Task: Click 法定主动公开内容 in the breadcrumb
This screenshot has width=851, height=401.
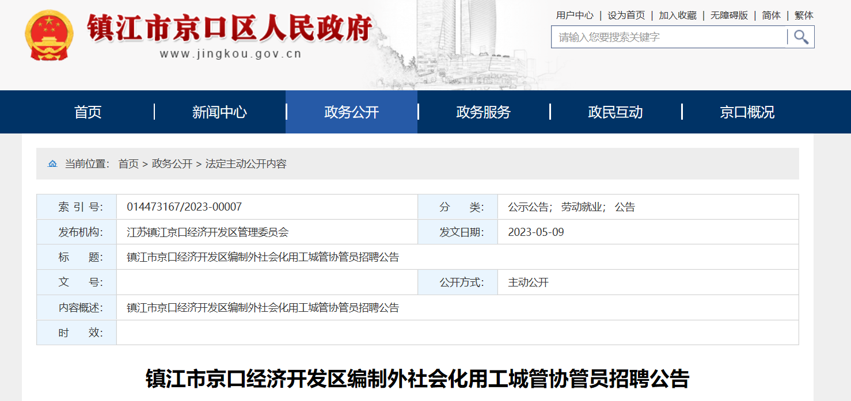Action: [246, 164]
